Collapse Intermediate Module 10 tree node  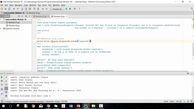pyautogui.click(x=1, y=19)
